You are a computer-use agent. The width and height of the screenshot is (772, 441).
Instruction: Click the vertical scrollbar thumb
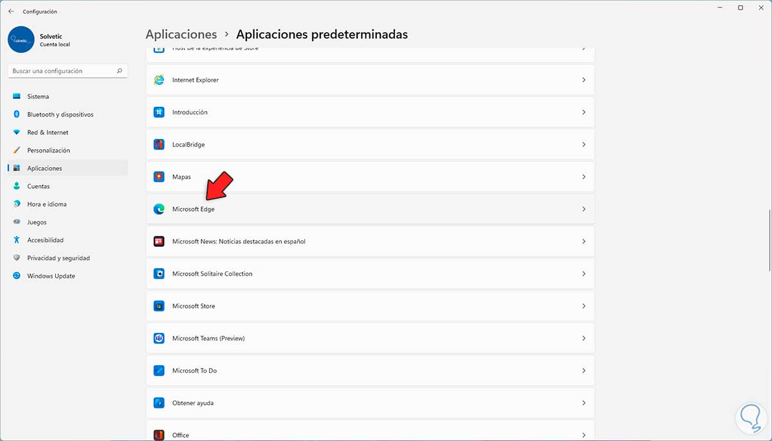pos(769,241)
